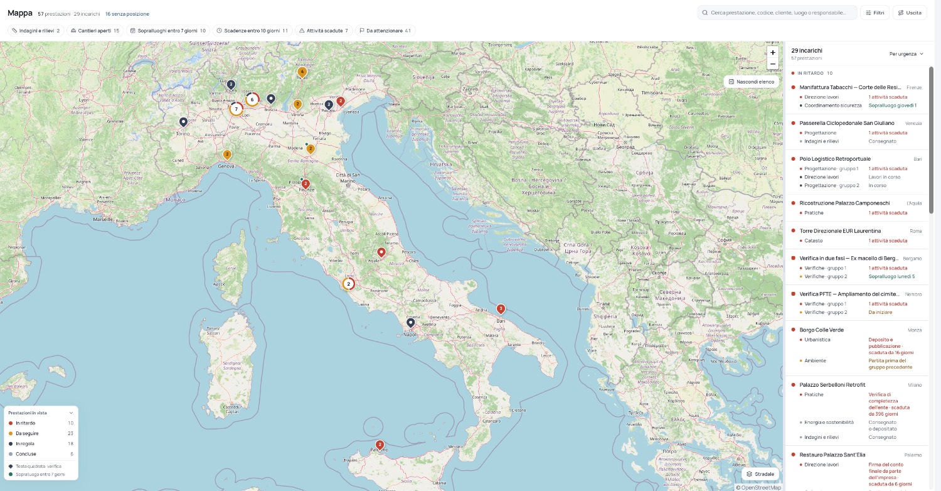Switch map style via Stradale button

(760, 474)
